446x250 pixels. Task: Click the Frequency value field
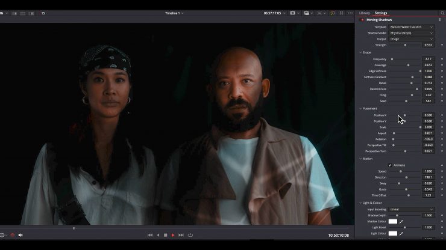[429, 59]
